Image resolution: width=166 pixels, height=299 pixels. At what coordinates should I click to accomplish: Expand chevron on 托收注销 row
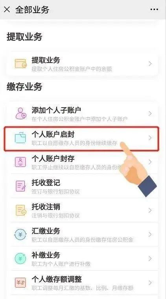[150, 210]
